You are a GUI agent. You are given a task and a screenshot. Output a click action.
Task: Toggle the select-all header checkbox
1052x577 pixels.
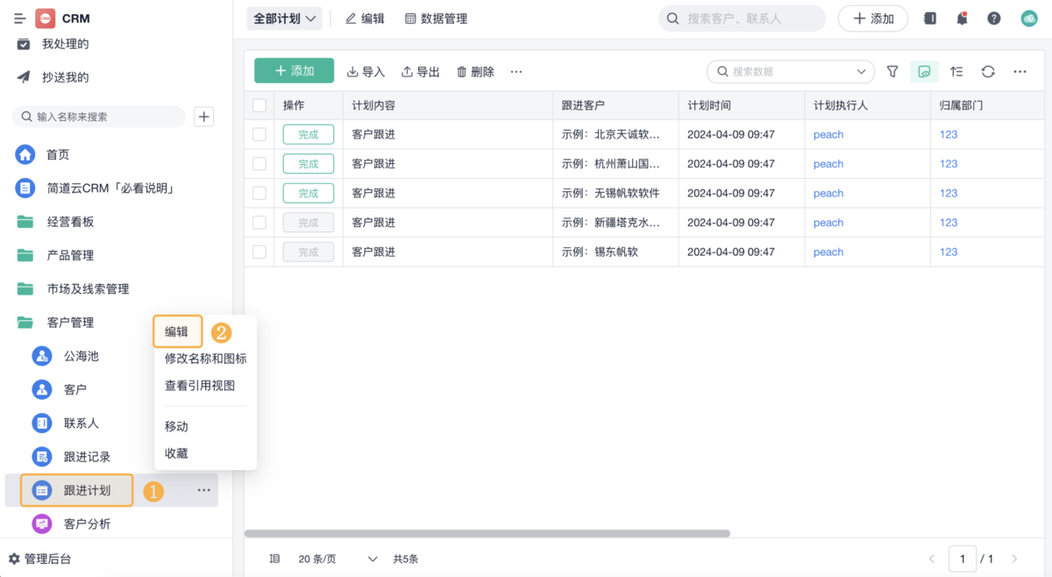click(x=259, y=105)
